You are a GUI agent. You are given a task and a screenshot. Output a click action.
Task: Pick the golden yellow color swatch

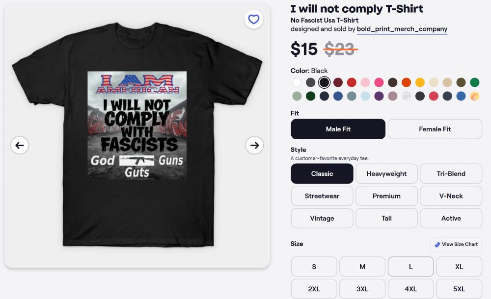click(x=420, y=82)
